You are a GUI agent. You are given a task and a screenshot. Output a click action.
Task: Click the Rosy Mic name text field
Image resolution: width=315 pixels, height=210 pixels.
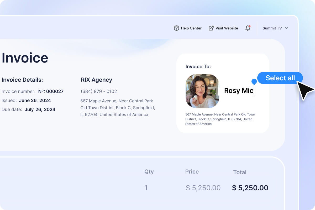click(239, 91)
